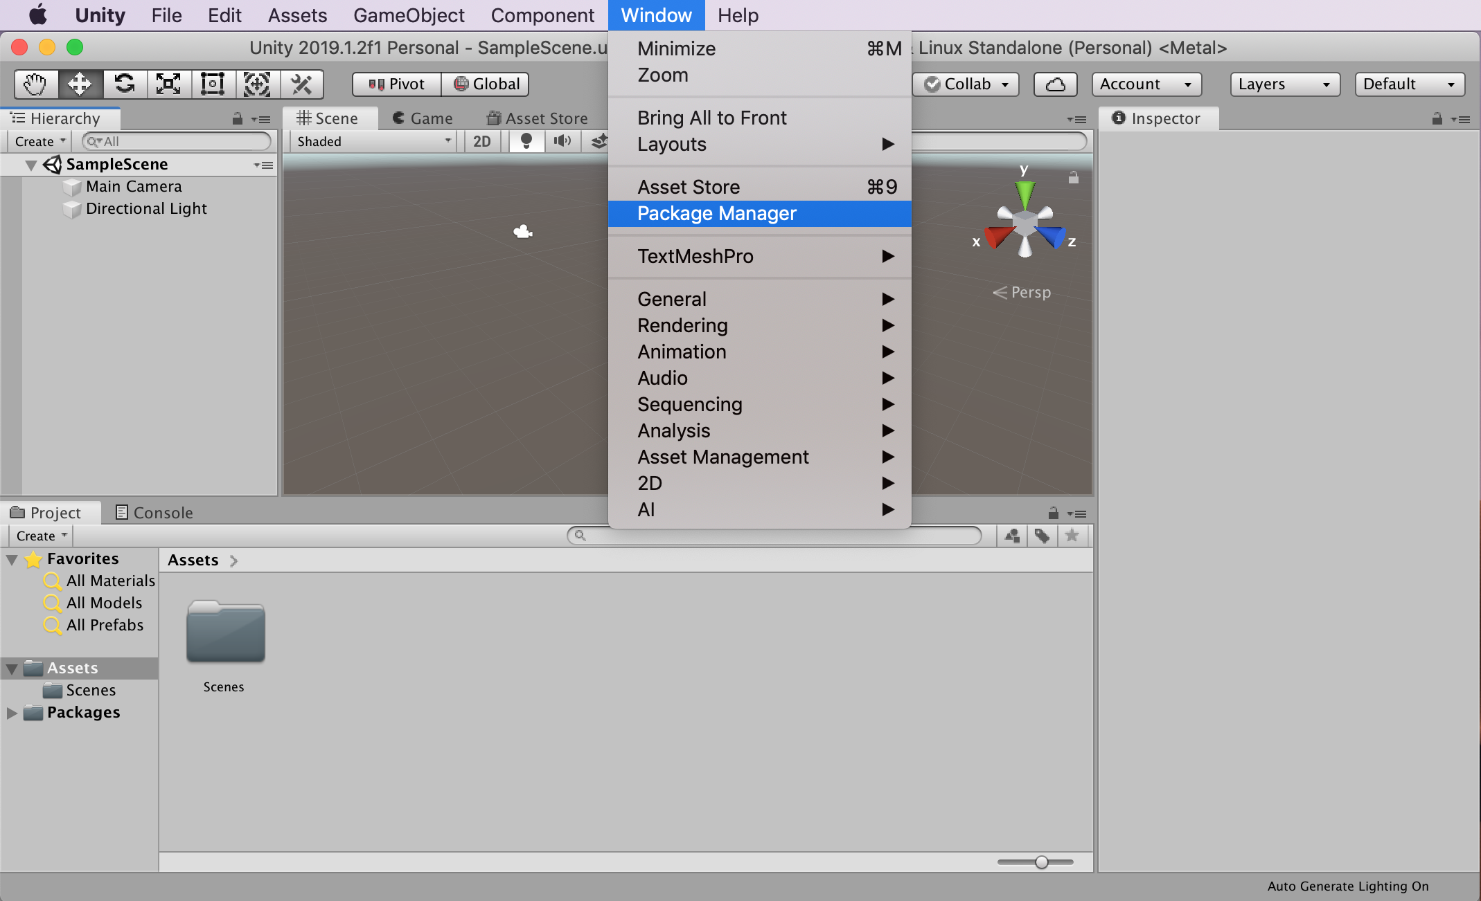Open the Layers dropdown
Screen dimensions: 1481x901
[1284, 84]
